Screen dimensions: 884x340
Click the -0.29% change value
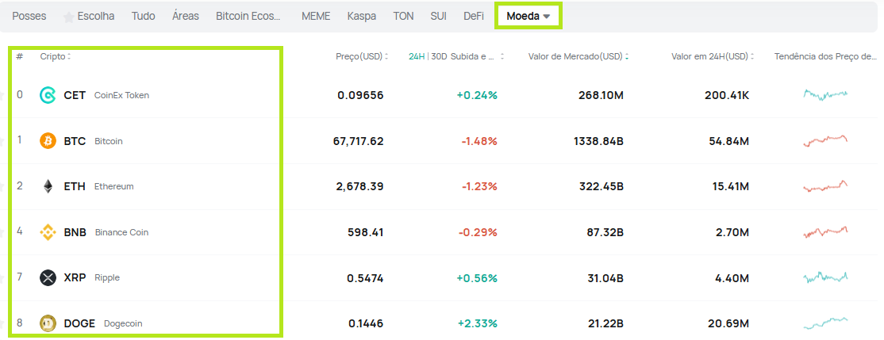[x=478, y=232]
